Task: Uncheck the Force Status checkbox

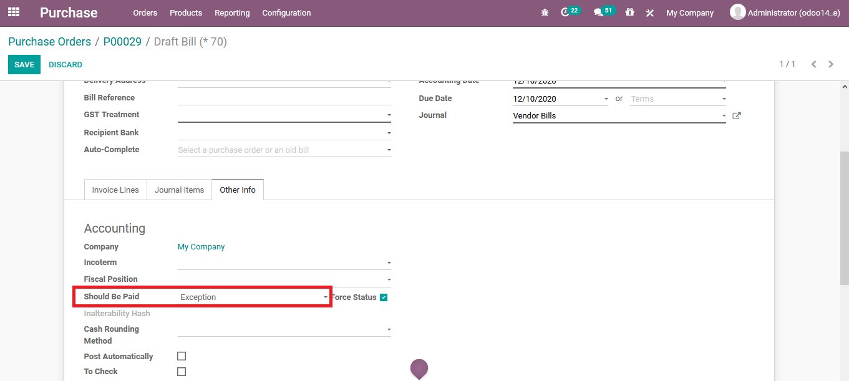Action: pos(384,297)
